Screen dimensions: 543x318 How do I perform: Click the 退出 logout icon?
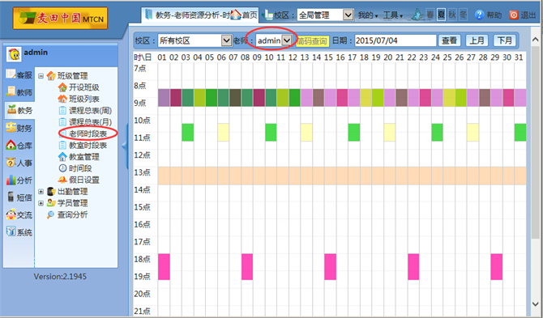514,15
